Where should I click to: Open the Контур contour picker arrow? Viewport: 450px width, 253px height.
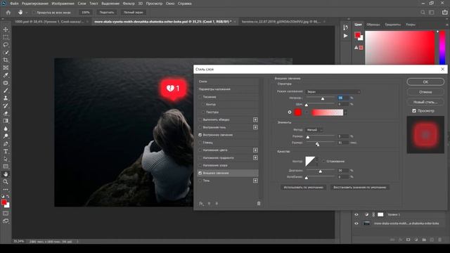(x=317, y=161)
